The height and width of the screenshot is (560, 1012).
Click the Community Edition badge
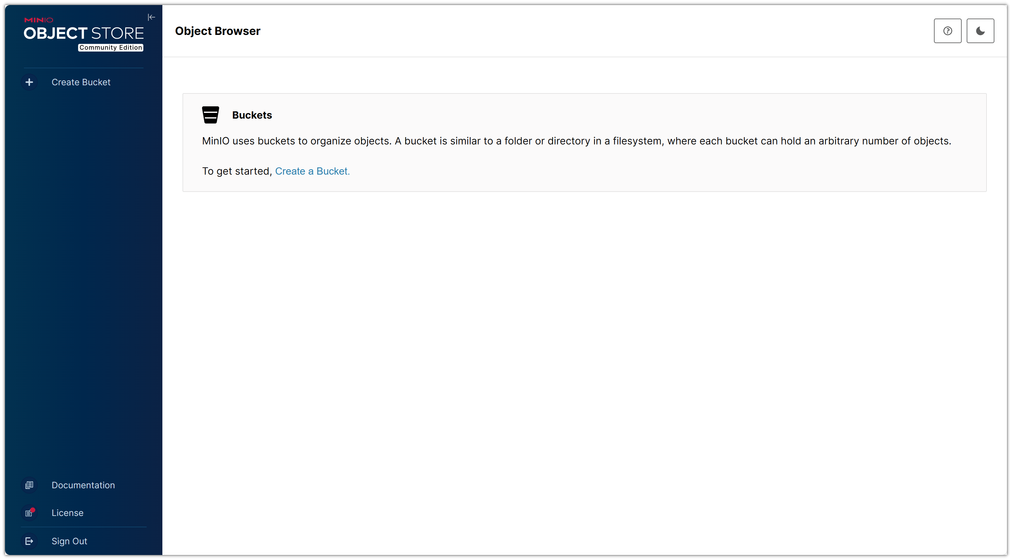(111, 48)
